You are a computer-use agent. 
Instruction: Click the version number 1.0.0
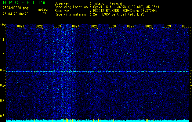42,3
